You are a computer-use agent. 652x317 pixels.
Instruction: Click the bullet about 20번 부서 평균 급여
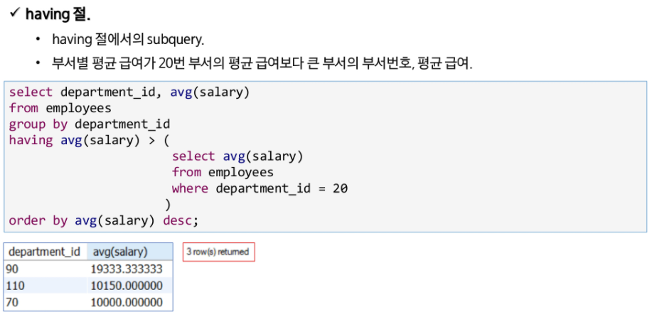pyautogui.click(x=262, y=65)
